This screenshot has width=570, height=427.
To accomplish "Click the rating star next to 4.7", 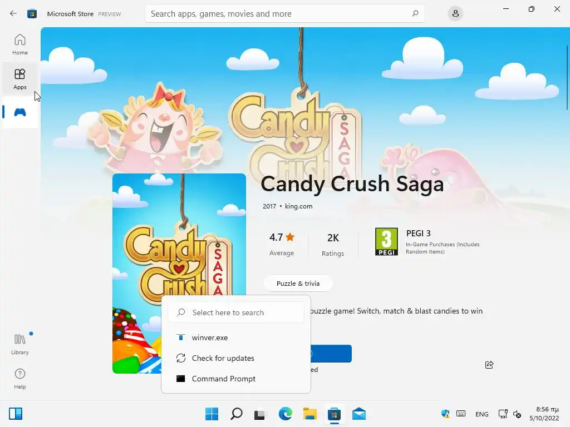I will 290,237.
